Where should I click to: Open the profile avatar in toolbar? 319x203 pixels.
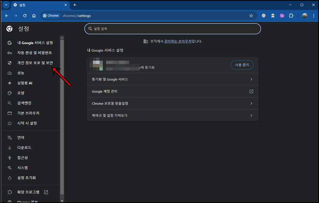[305, 16]
